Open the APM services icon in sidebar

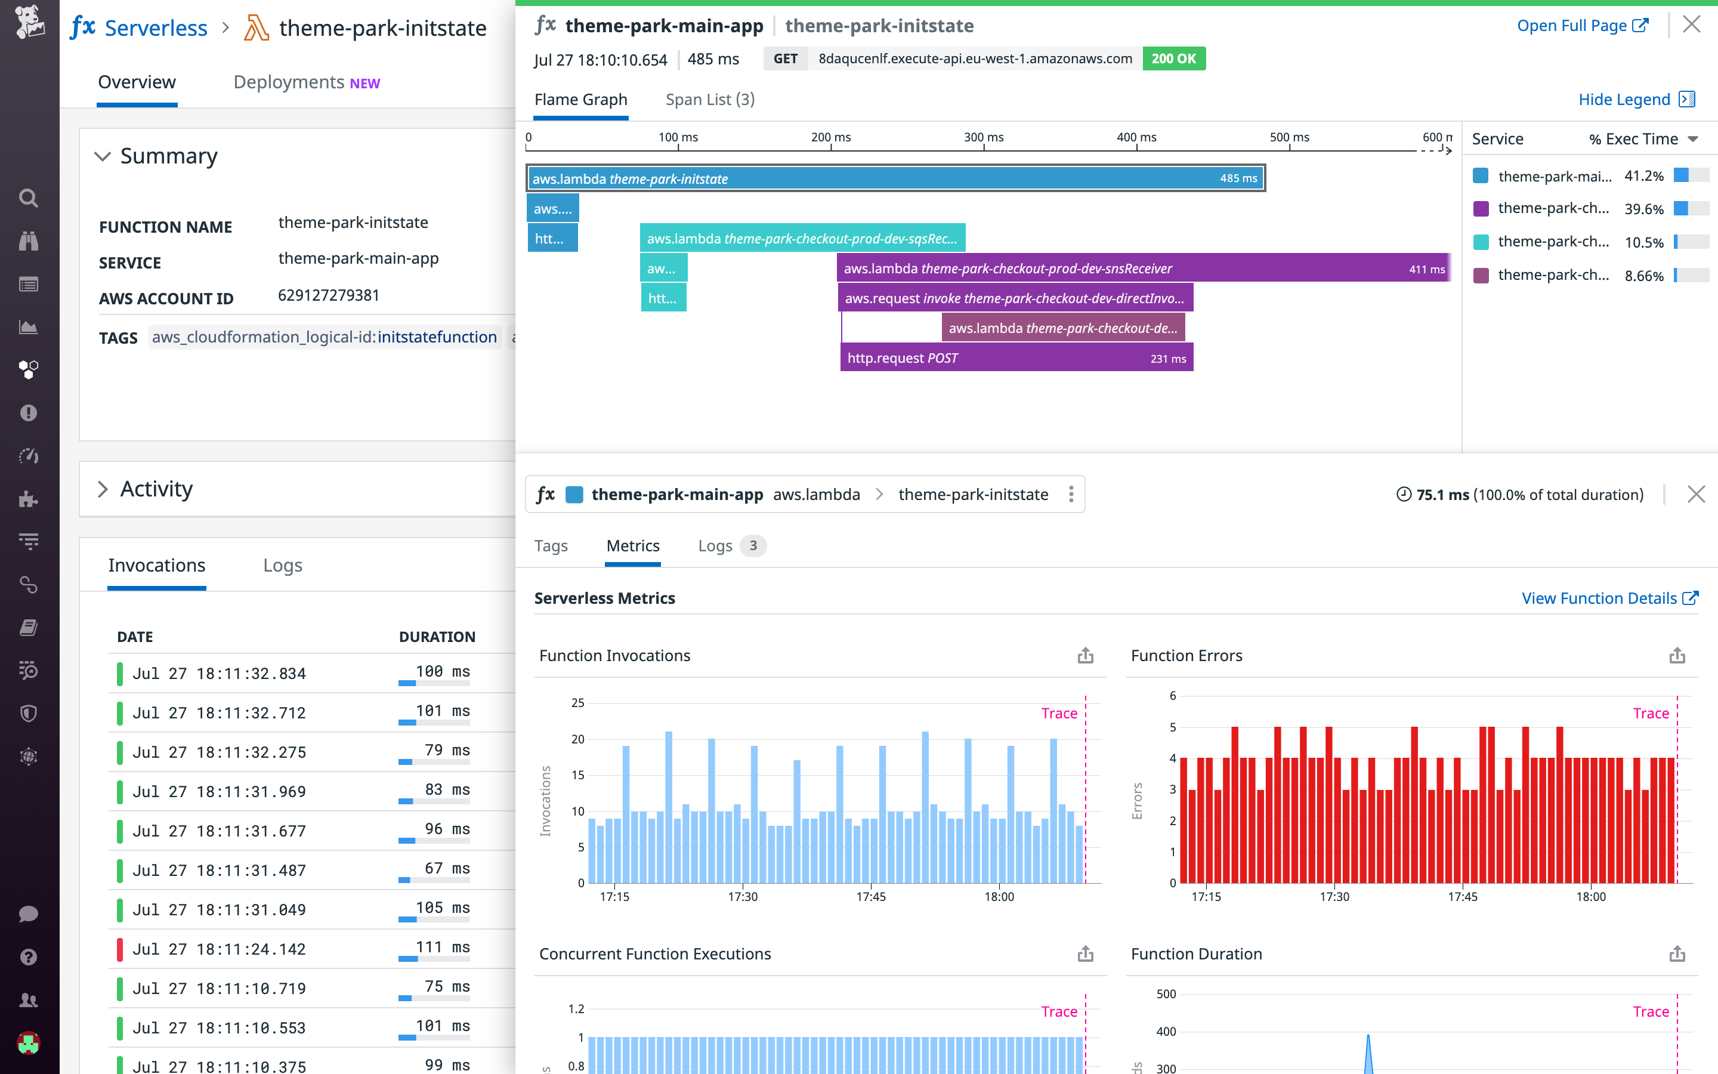tap(29, 369)
